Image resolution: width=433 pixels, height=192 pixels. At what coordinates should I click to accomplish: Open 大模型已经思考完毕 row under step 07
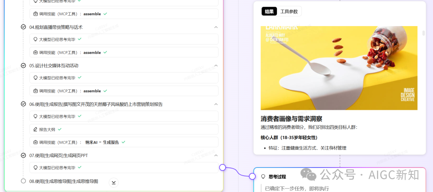[x=124, y=168]
